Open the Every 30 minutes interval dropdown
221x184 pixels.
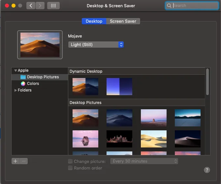click(x=144, y=161)
